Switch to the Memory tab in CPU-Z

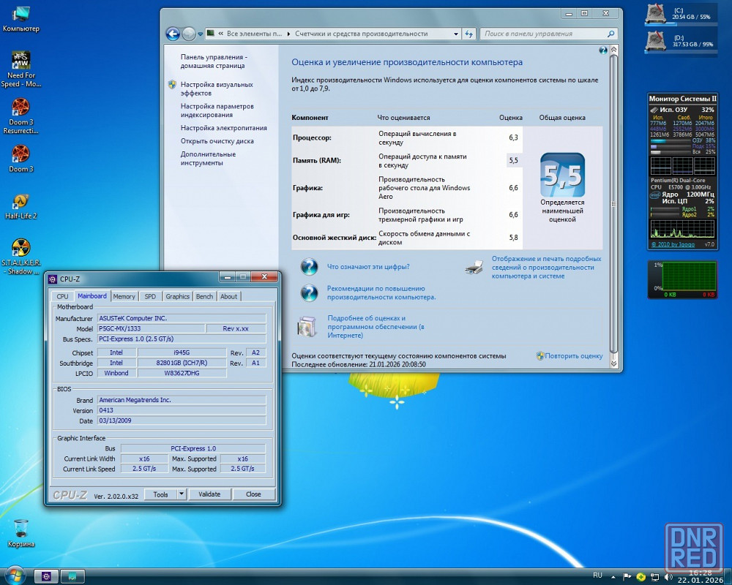click(124, 296)
